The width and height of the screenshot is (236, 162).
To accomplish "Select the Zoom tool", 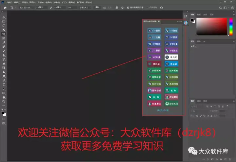I will click(x=4, y=102).
